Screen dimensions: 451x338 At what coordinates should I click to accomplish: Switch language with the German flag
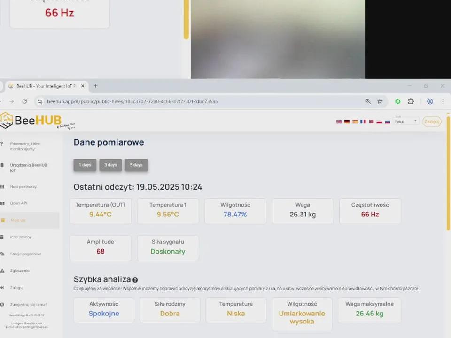point(347,122)
